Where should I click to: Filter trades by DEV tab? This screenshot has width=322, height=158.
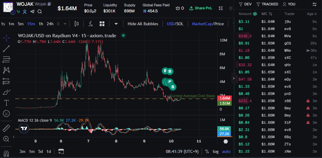(x=245, y=4)
